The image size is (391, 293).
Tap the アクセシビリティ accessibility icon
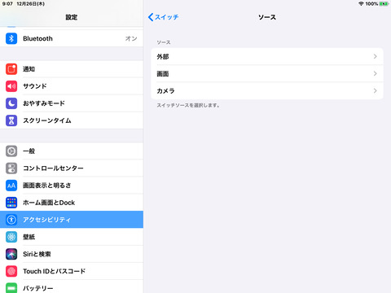click(x=11, y=220)
